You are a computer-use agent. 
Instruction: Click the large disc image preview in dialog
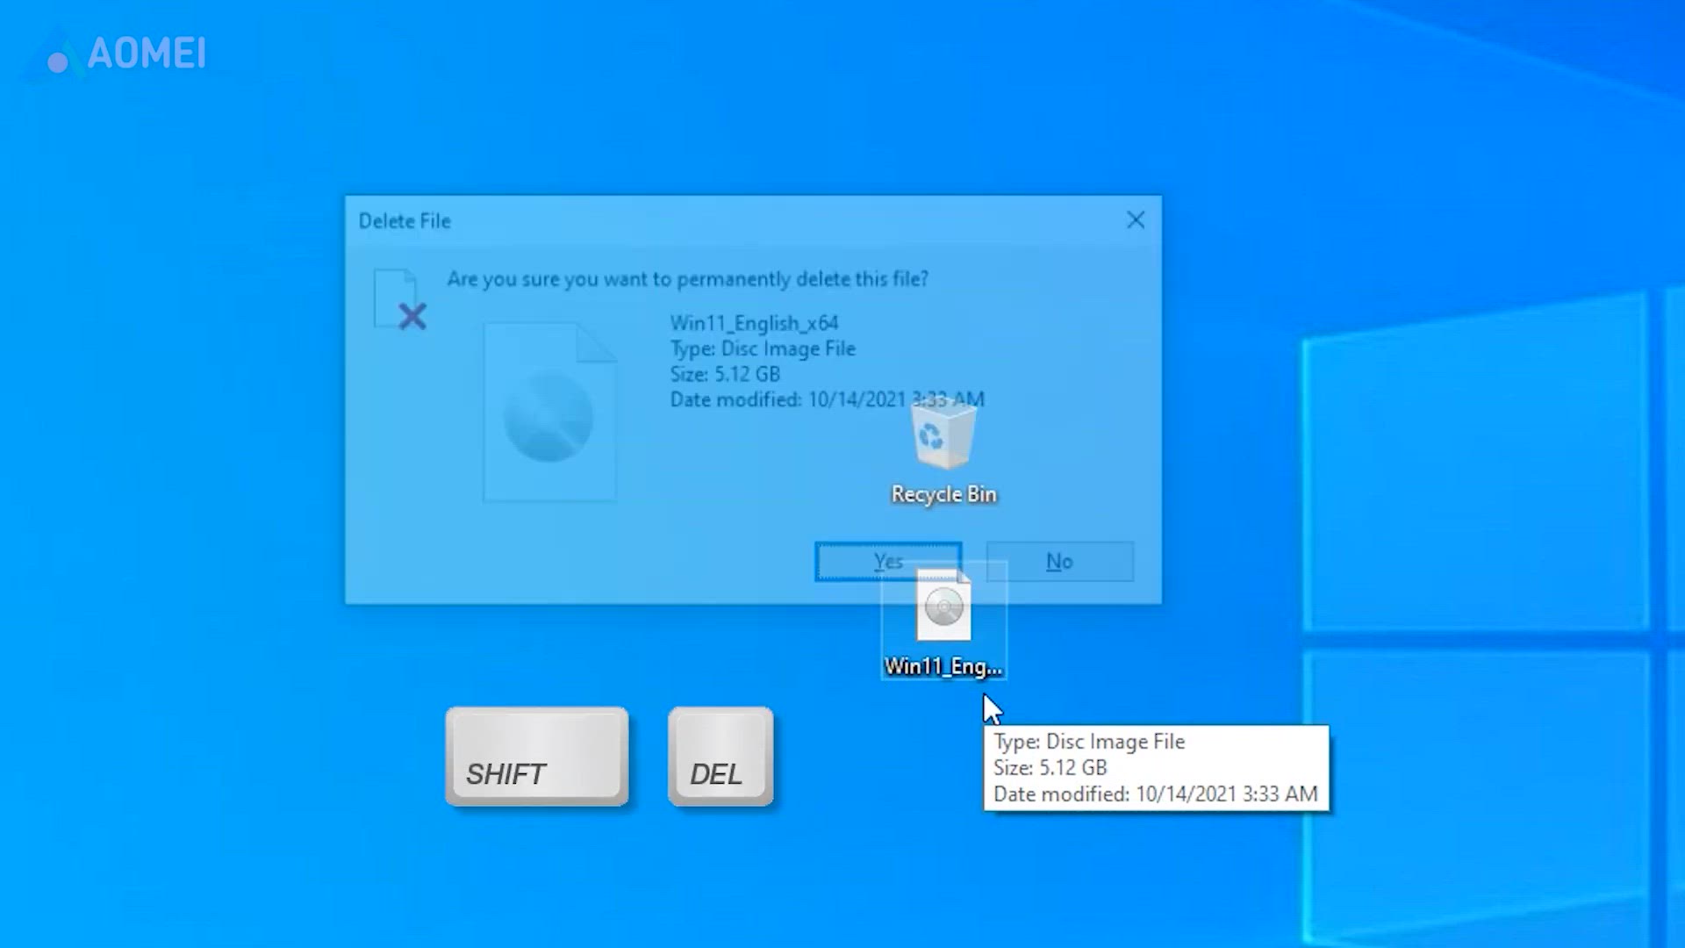coord(550,413)
